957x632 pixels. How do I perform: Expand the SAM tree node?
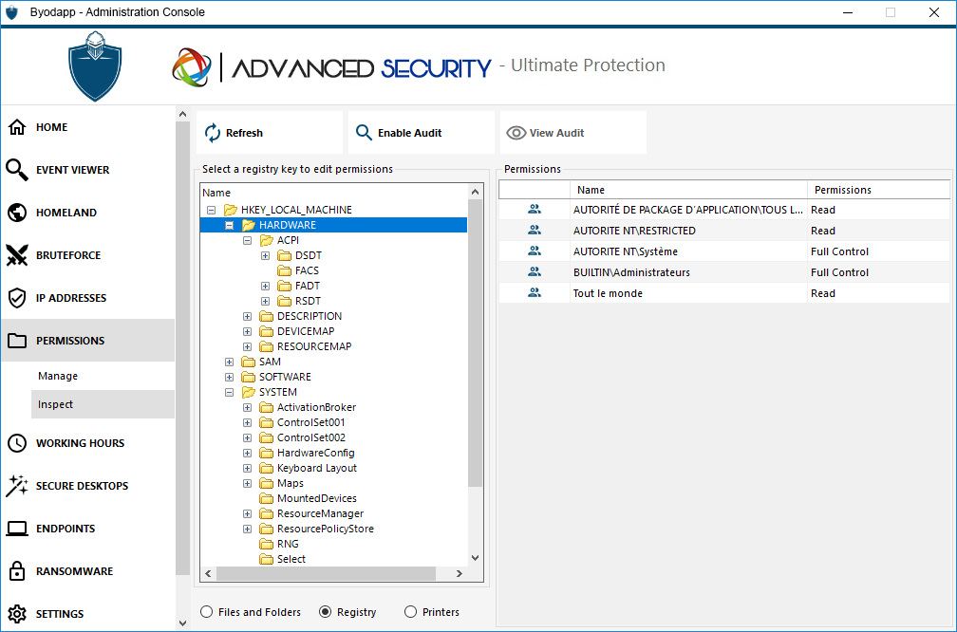(230, 362)
